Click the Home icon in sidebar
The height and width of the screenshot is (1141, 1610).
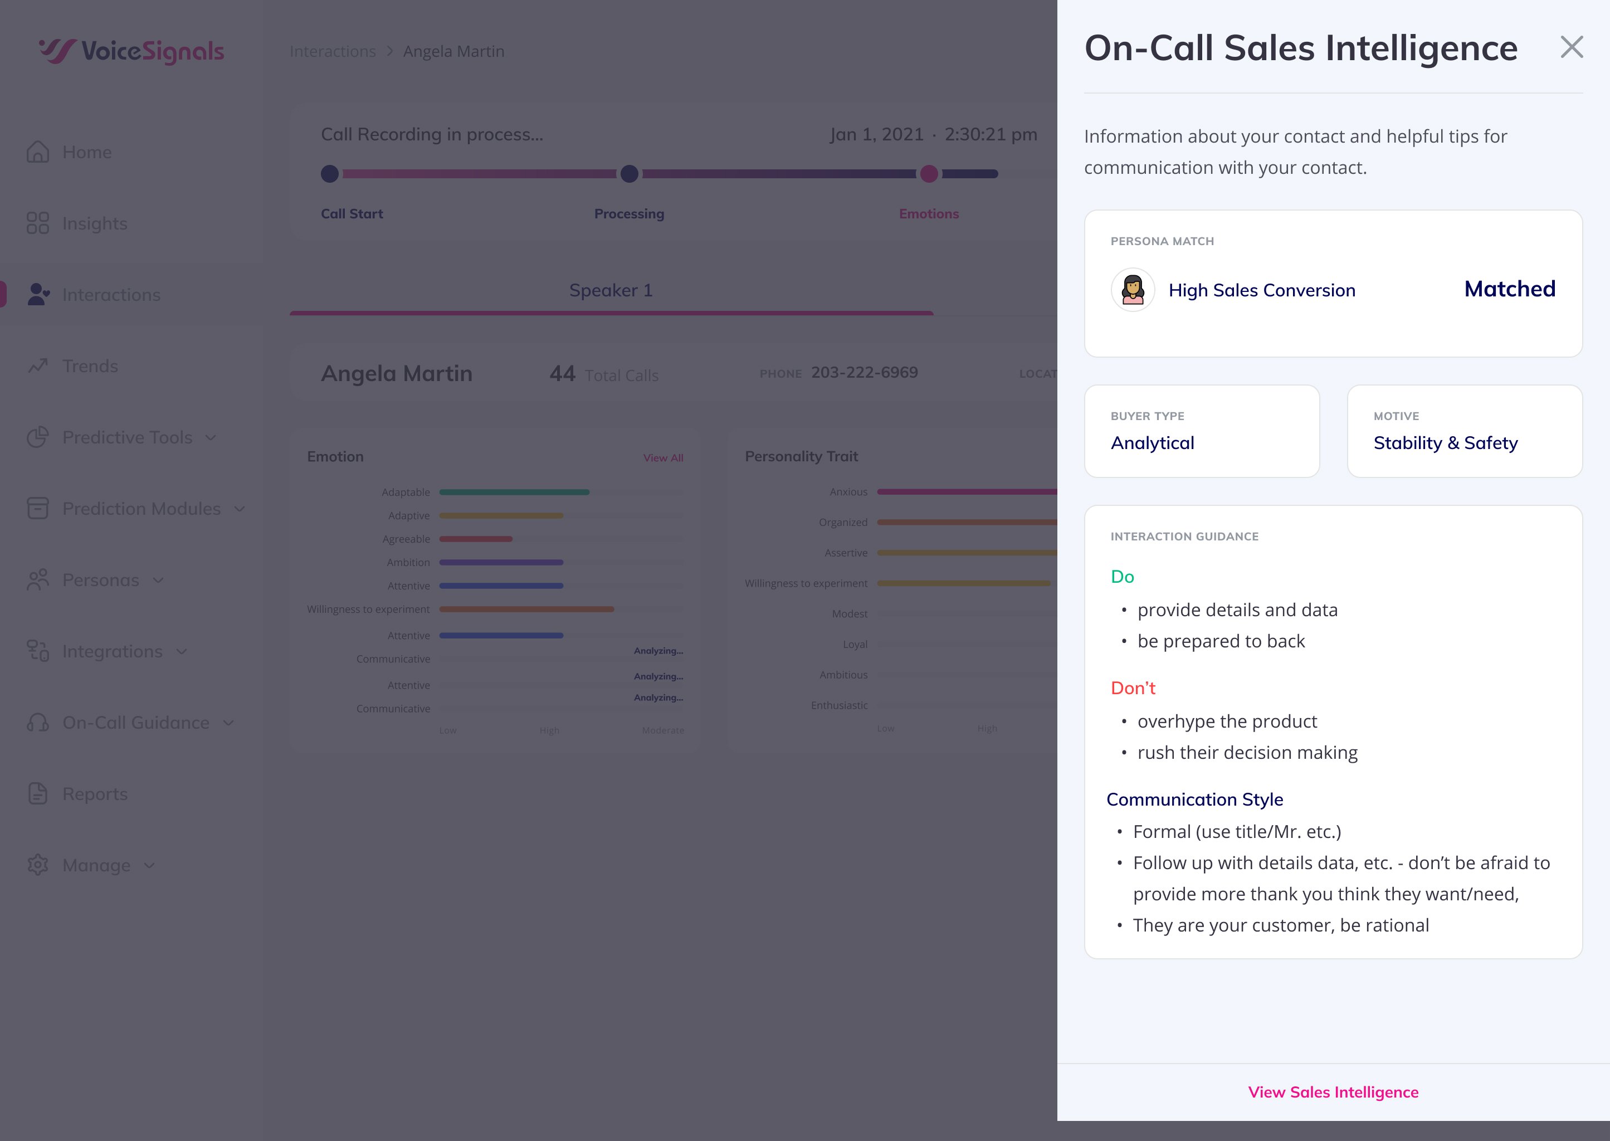click(38, 152)
